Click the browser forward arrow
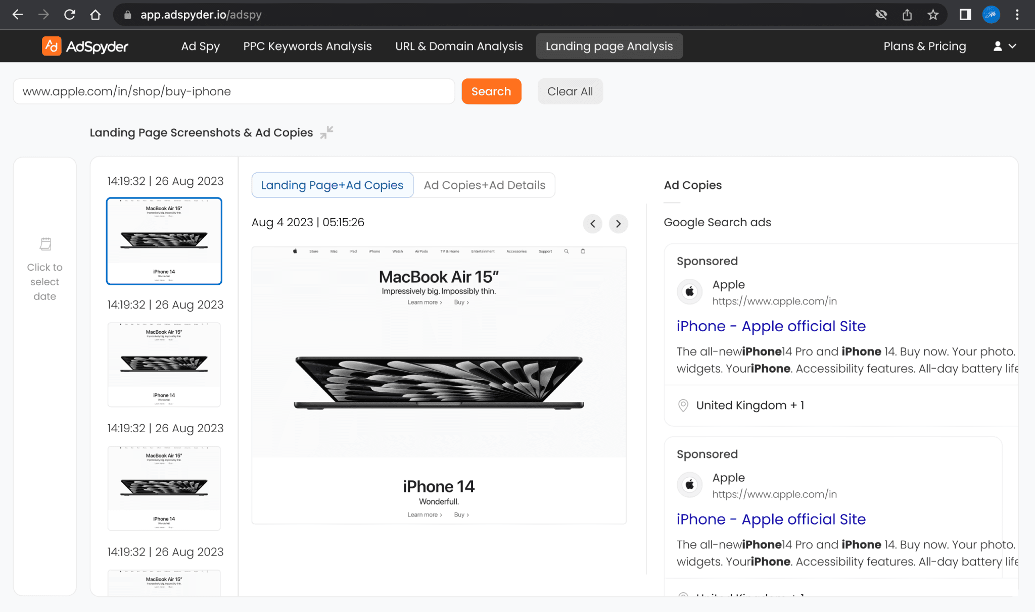The width and height of the screenshot is (1035, 612). point(44,15)
